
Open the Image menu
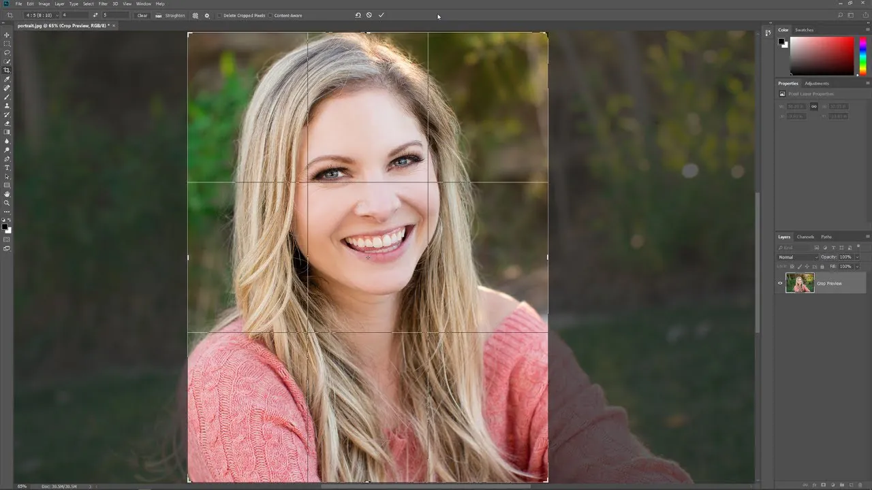(44, 3)
